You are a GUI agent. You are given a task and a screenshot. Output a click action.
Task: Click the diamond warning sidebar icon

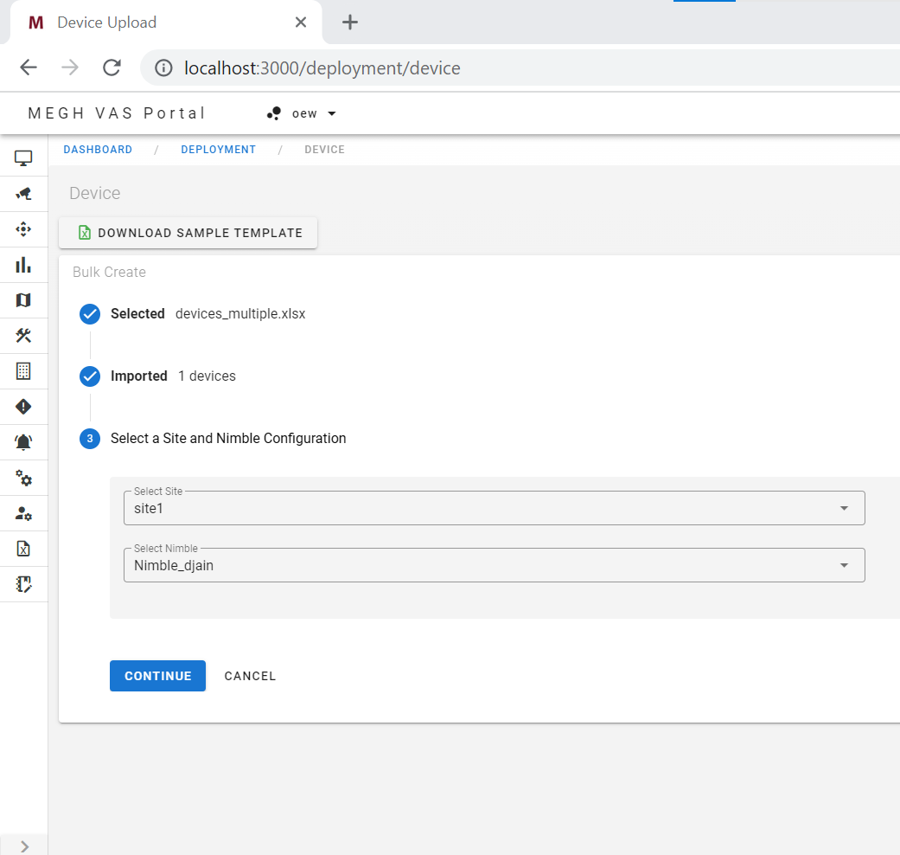[x=23, y=407]
